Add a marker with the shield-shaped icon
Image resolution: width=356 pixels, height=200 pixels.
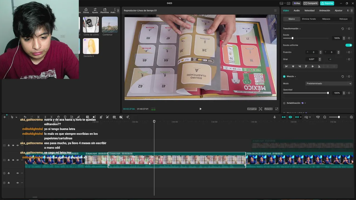(65, 117)
